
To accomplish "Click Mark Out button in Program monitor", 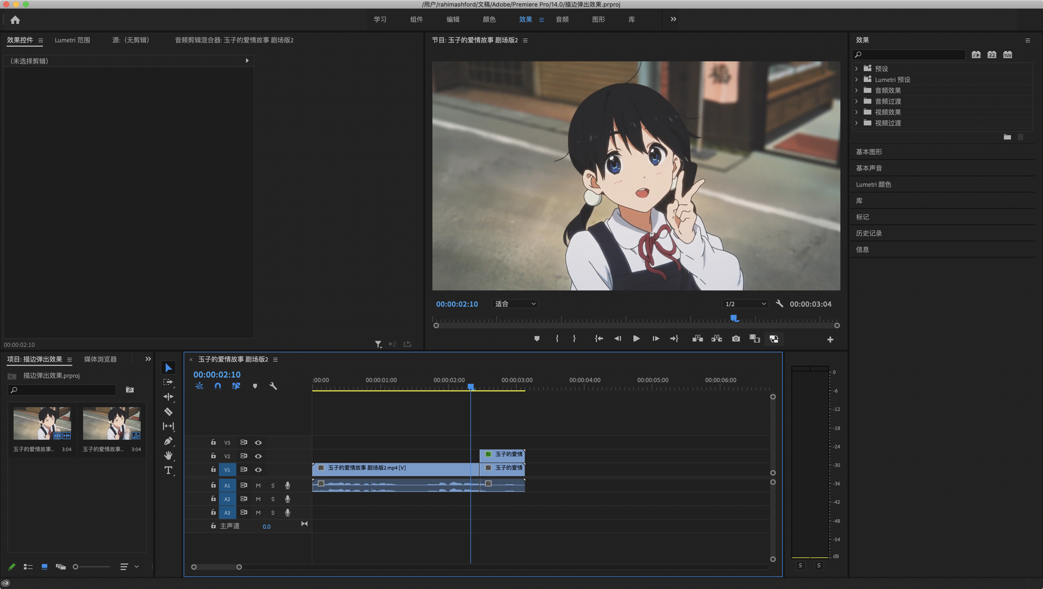I will [574, 338].
